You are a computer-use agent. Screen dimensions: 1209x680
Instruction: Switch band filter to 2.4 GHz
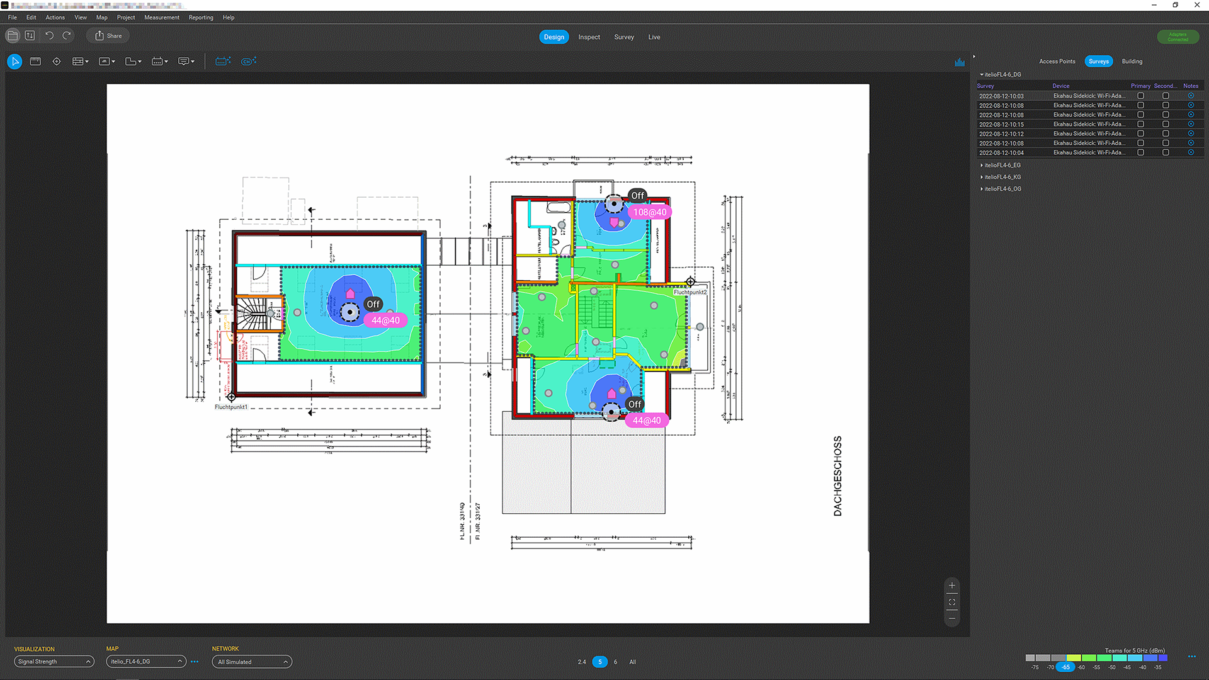(582, 662)
